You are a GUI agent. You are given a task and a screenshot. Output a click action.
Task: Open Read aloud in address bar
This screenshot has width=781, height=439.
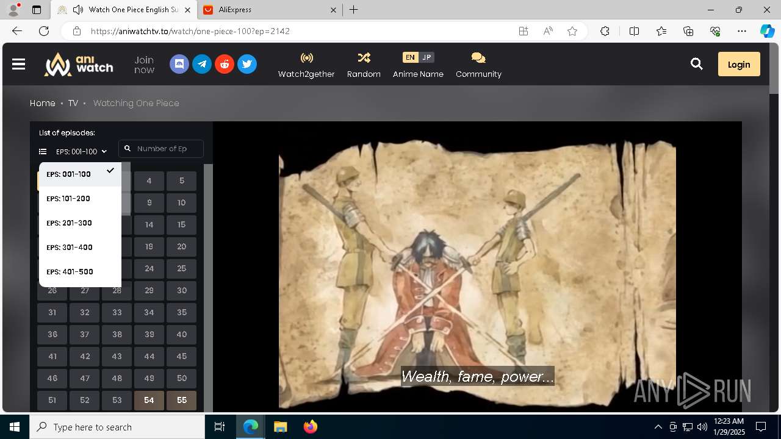[548, 31]
